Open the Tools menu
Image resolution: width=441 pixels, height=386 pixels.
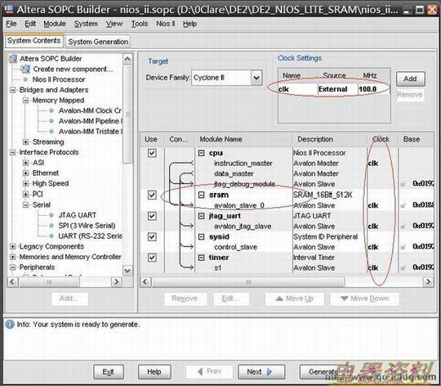pyautogui.click(x=140, y=24)
